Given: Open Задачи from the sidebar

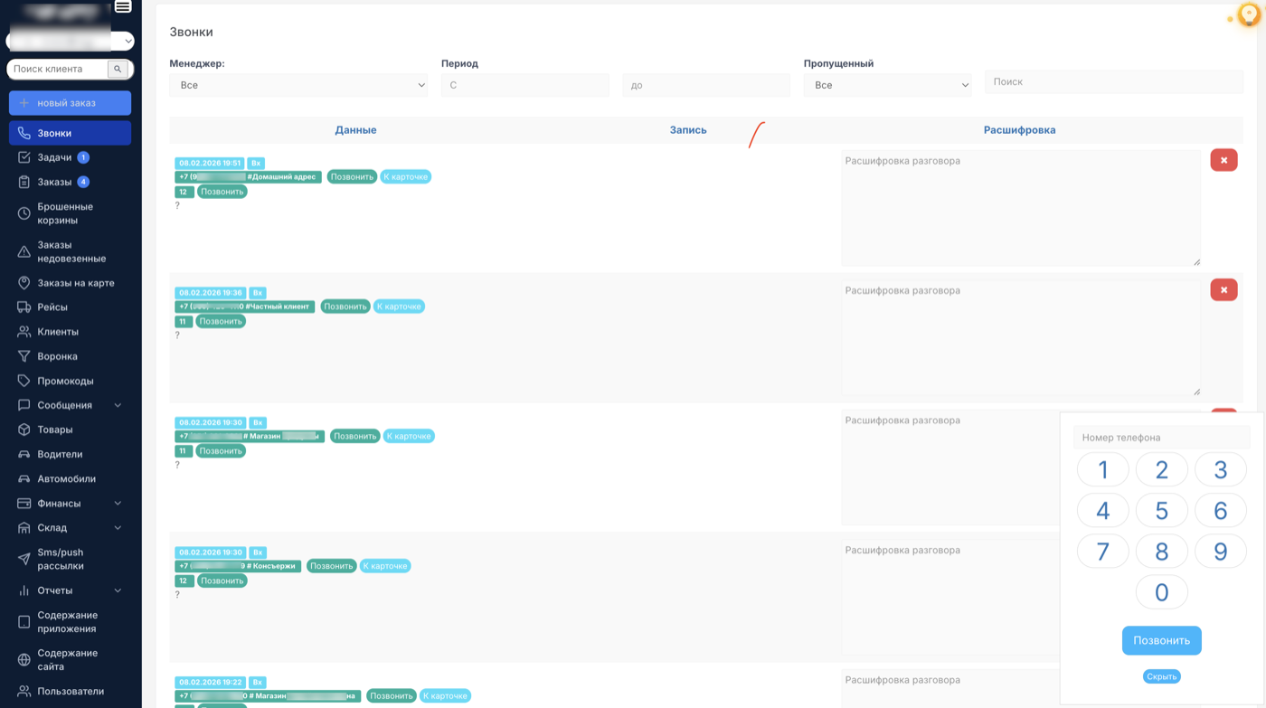Looking at the screenshot, I should 54,157.
